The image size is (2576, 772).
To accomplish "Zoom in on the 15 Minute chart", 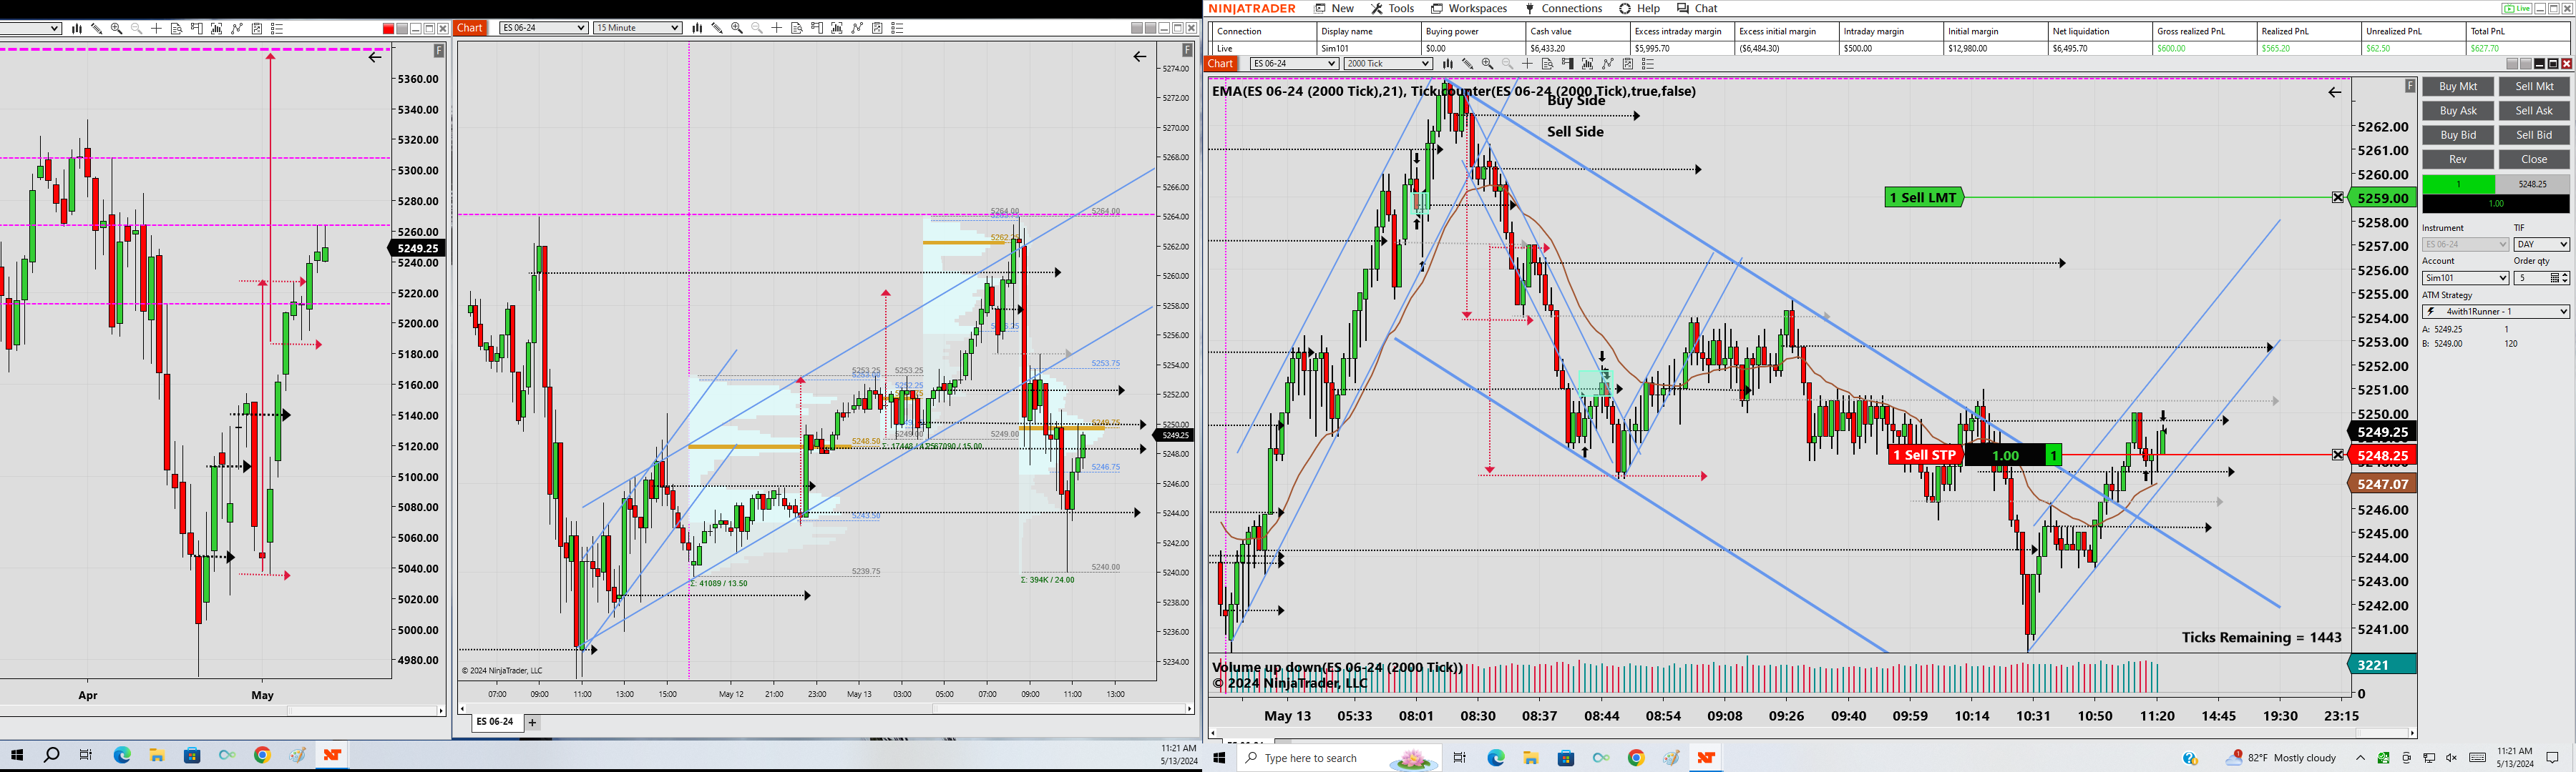I will coord(737,28).
